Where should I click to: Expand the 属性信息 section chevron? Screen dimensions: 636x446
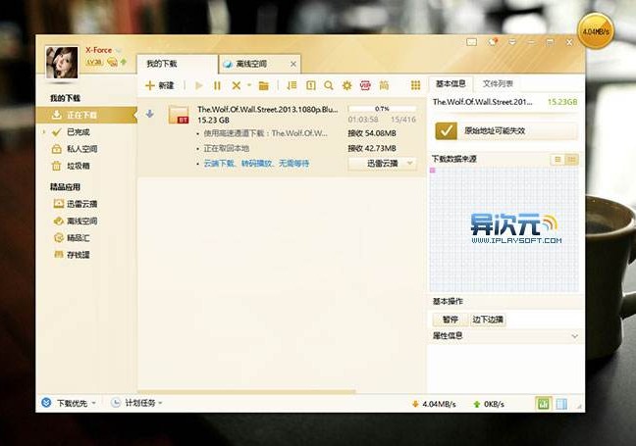(574, 336)
